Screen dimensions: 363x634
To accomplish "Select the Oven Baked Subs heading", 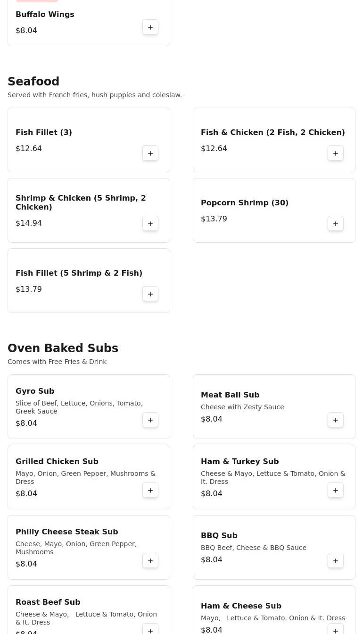I will click(63, 348).
